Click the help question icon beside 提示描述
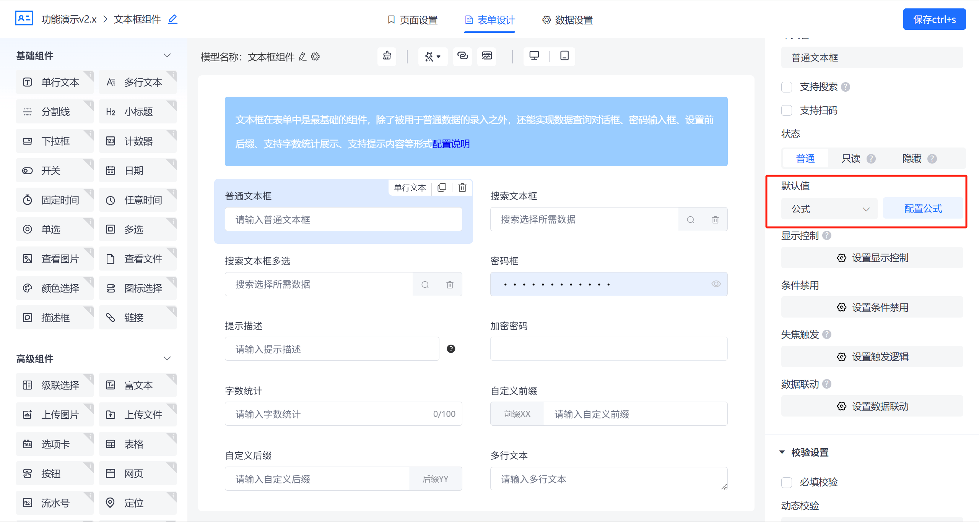This screenshot has height=522, width=979. click(451, 349)
